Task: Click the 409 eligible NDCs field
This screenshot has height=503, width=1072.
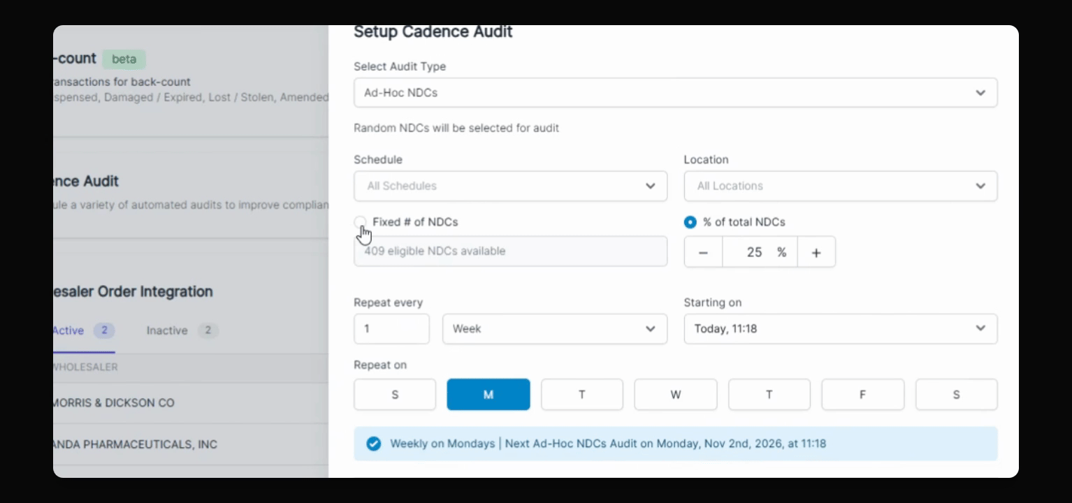Action: [510, 251]
